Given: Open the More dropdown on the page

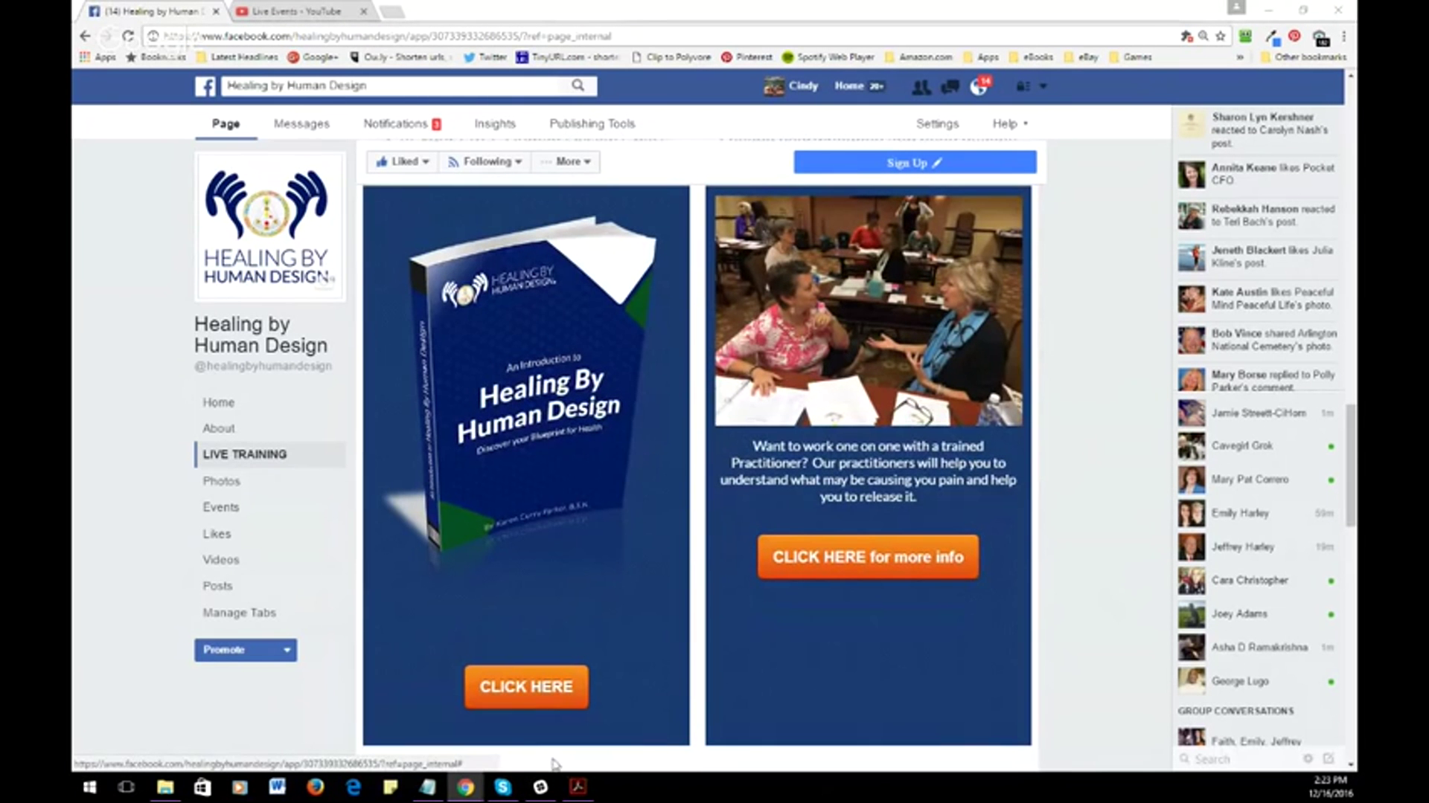Looking at the screenshot, I should 566,161.
